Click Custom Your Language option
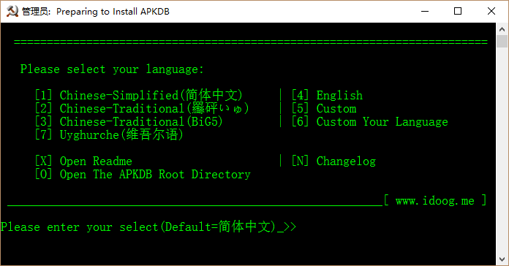 pyautogui.click(x=369, y=121)
